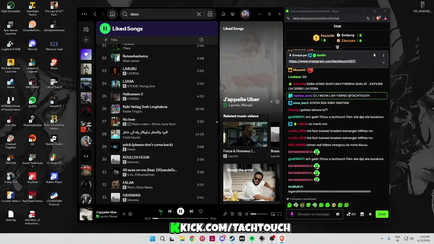
Task: Go back in Spotify navigation
Action: (x=95, y=14)
